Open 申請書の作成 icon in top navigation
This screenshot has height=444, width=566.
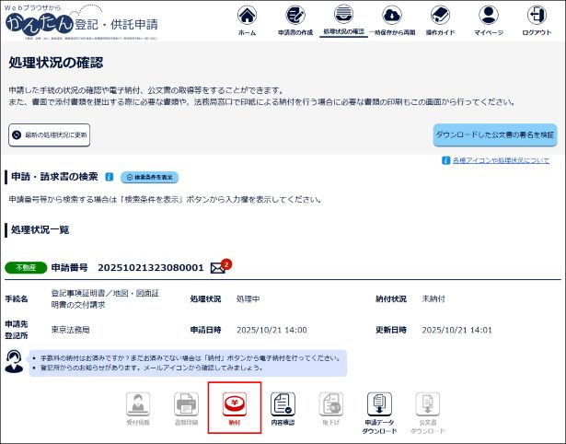coord(295,16)
